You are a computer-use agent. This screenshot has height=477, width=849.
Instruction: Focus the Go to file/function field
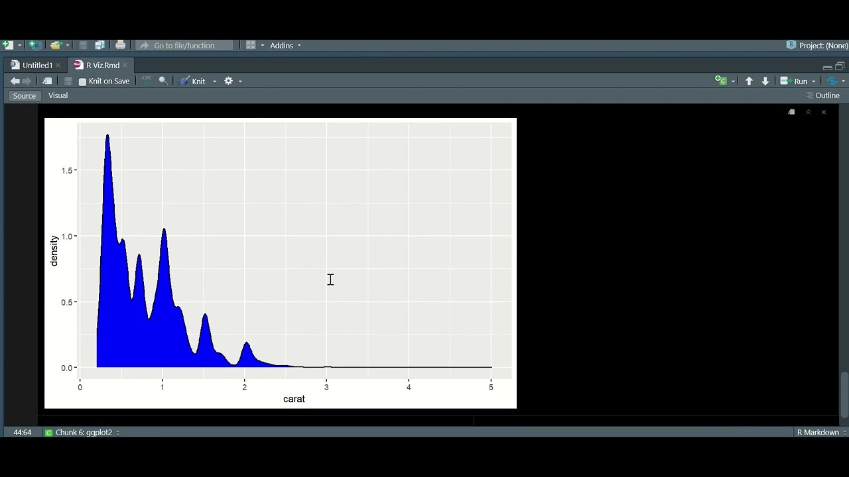coord(185,45)
